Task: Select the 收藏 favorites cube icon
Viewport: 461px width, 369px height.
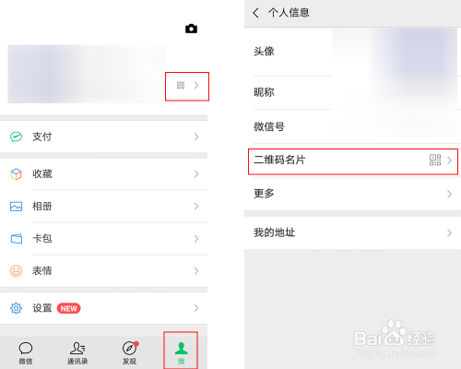Action: point(16,174)
